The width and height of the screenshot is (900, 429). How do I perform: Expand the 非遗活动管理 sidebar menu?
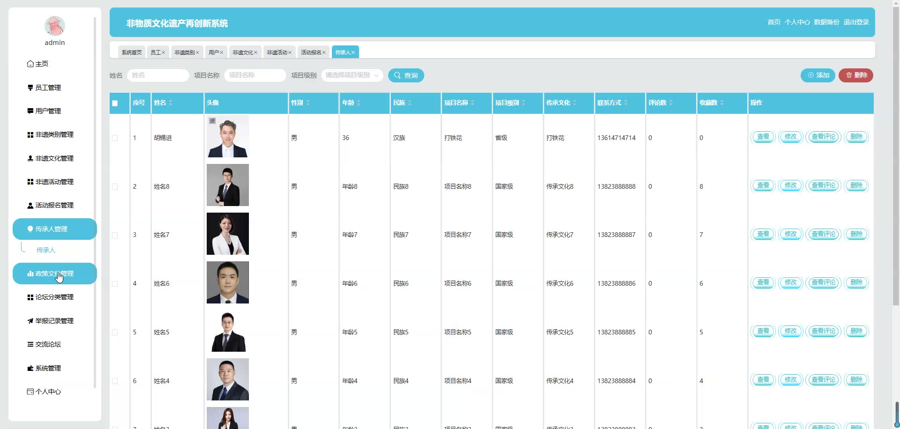click(54, 182)
